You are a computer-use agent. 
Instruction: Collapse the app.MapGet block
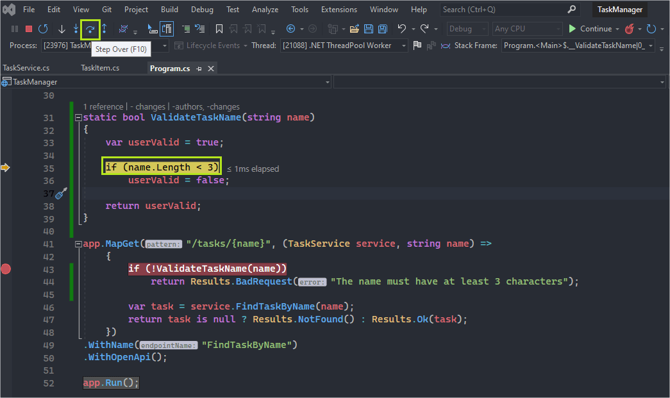(78, 244)
